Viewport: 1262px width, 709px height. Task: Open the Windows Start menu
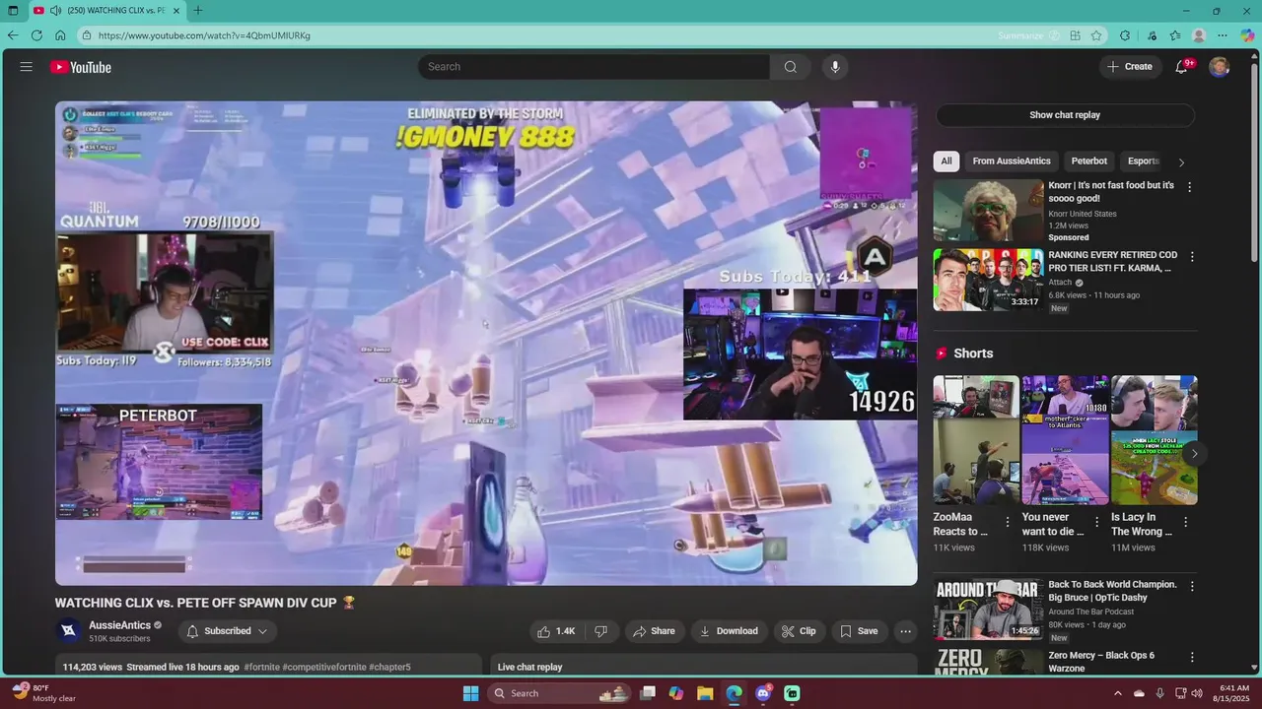pos(470,693)
